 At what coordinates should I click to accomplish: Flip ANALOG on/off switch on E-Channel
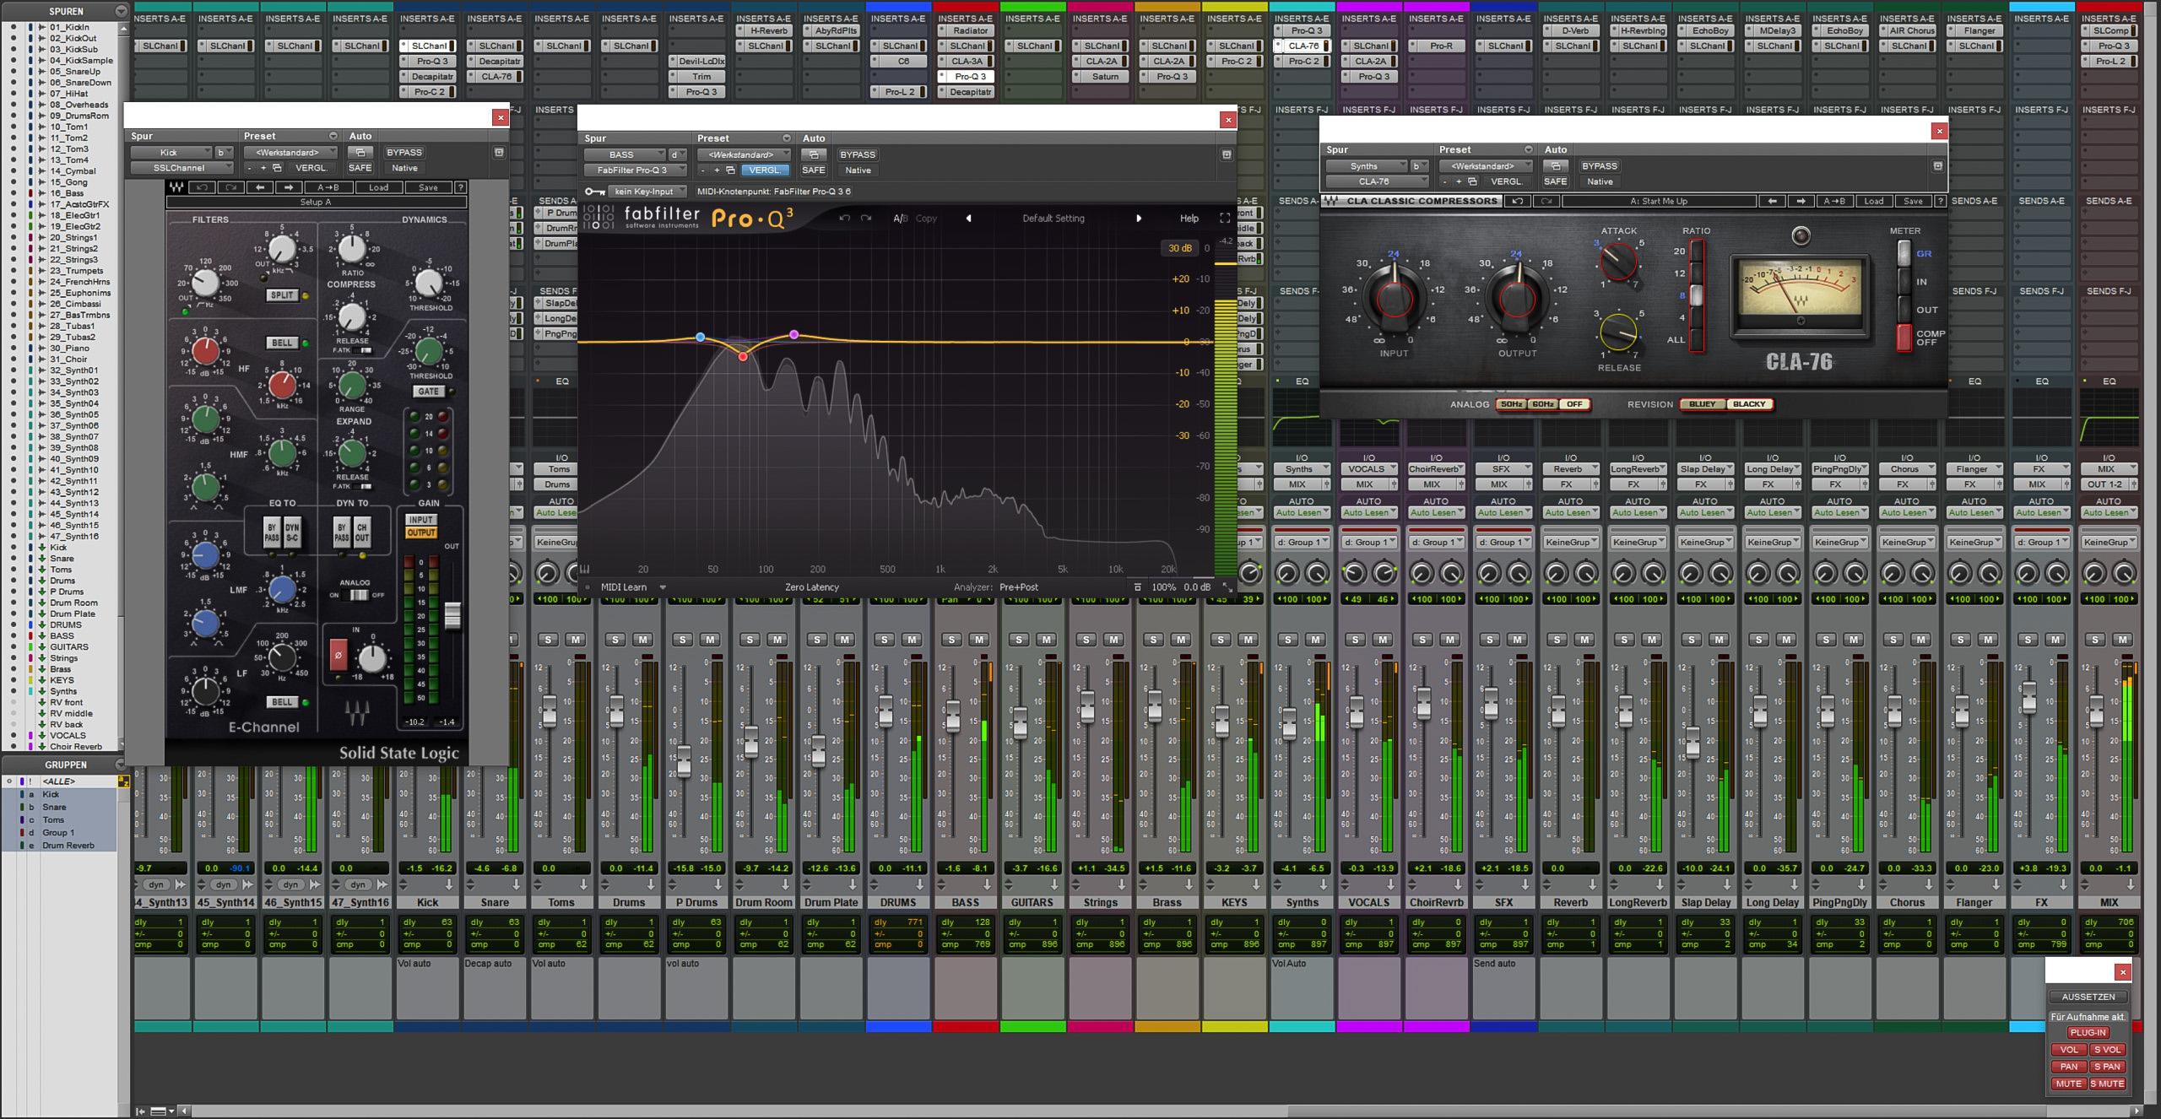tap(359, 595)
